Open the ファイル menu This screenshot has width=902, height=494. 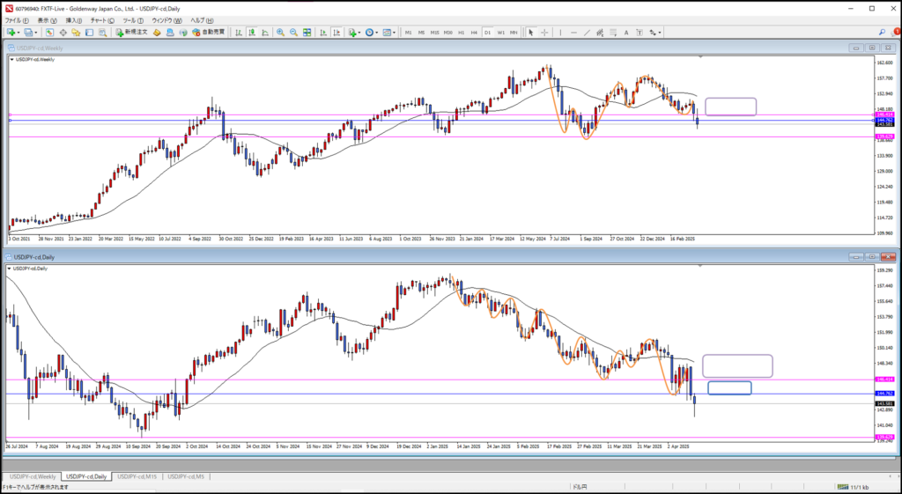pyautogui.click(x=17, y=21)
